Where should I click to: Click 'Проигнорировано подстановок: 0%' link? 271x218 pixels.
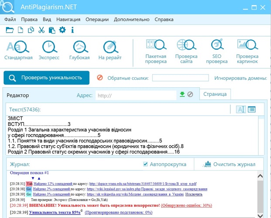[119, 212]
